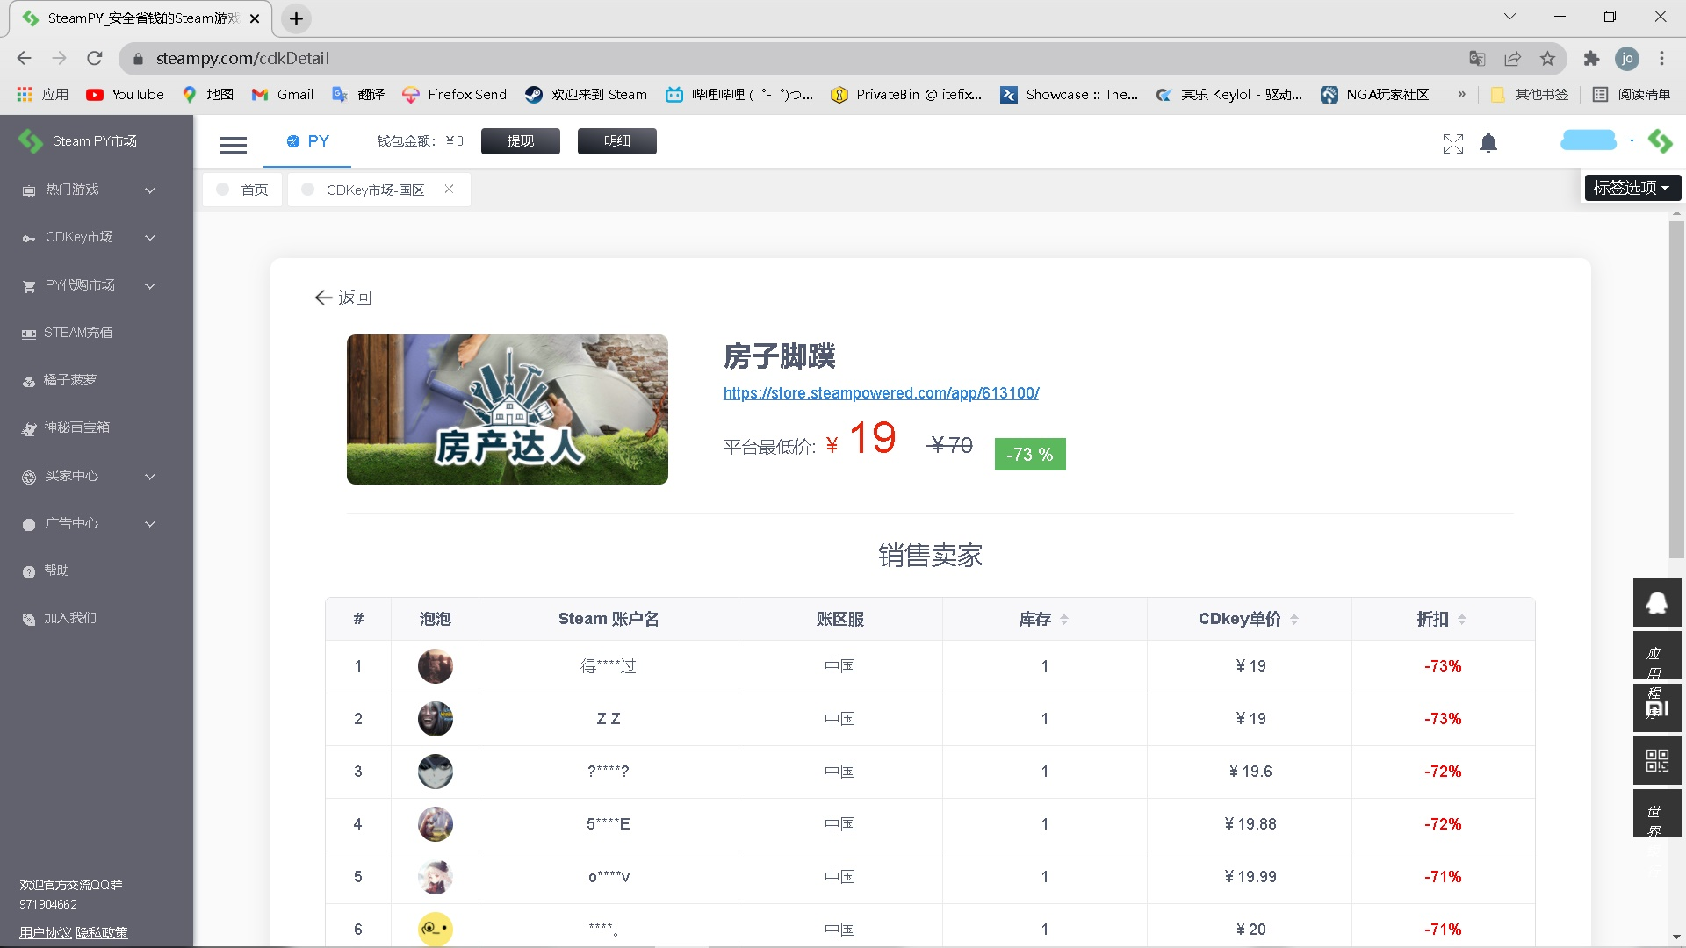This screenshot has height=948, width=1686.
Task: Close the CDKey市场-国区 tab
Action: click(x=449, y=189)
